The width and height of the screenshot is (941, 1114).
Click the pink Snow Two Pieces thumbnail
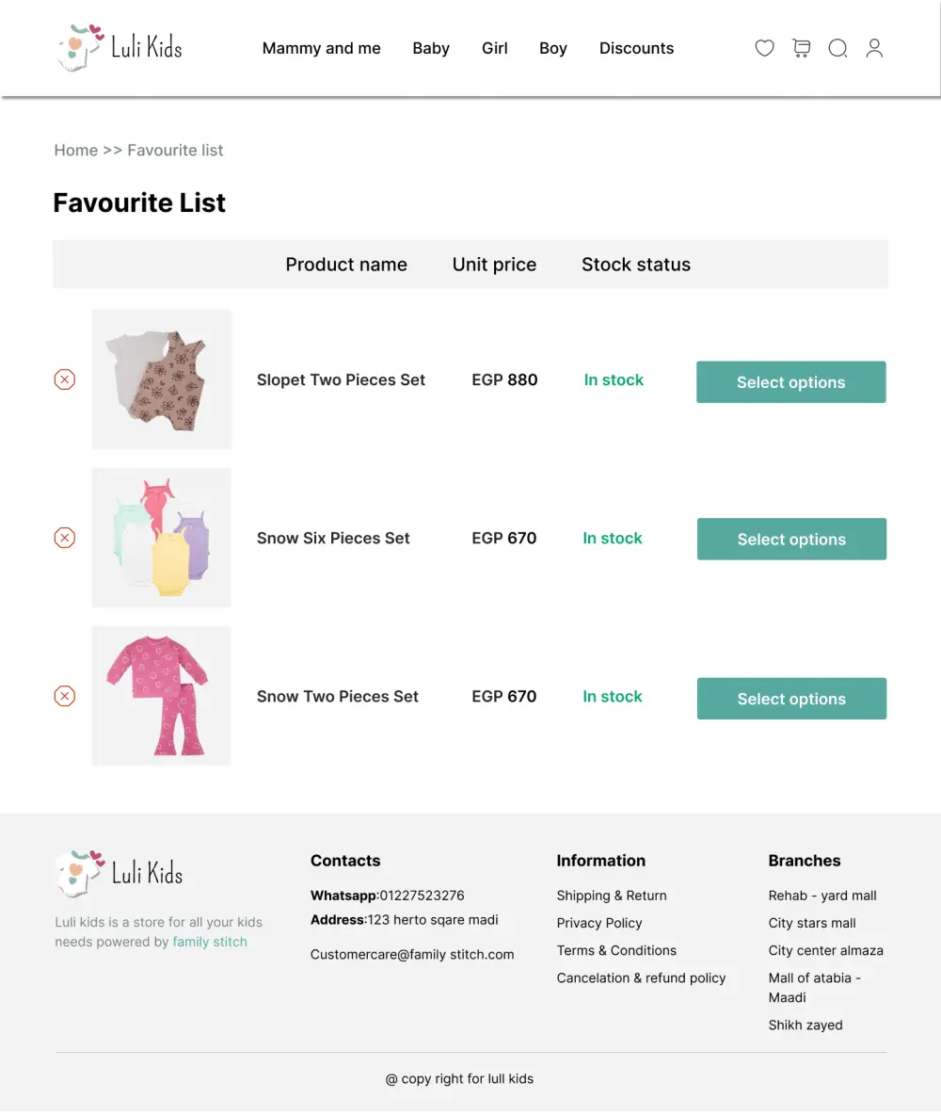pyautogui.click(x=161, y=696)
